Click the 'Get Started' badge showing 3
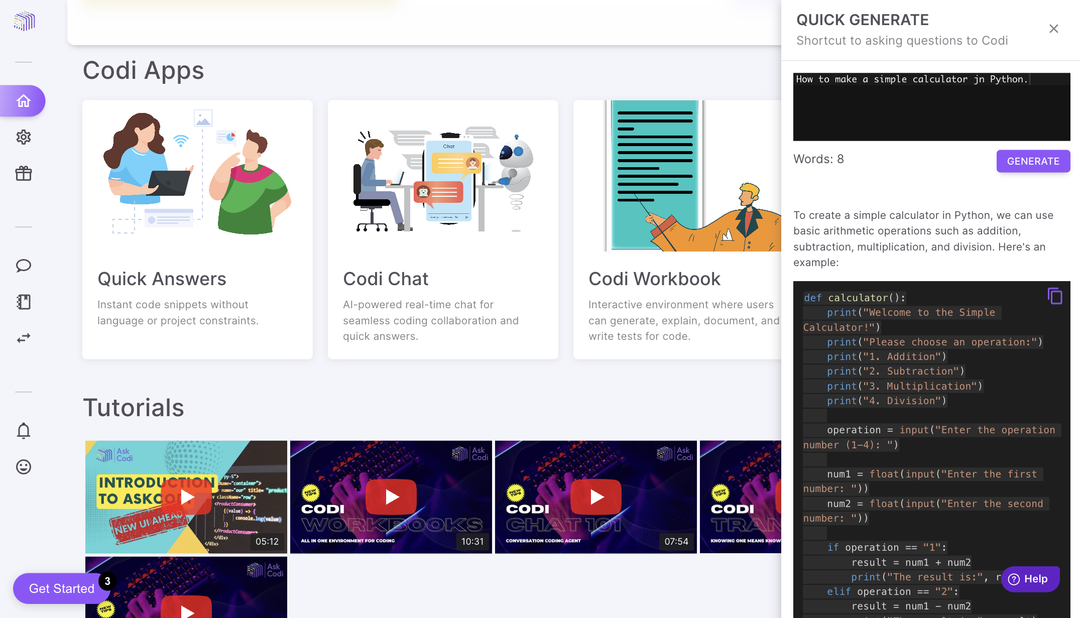 [x=107, y=581]
